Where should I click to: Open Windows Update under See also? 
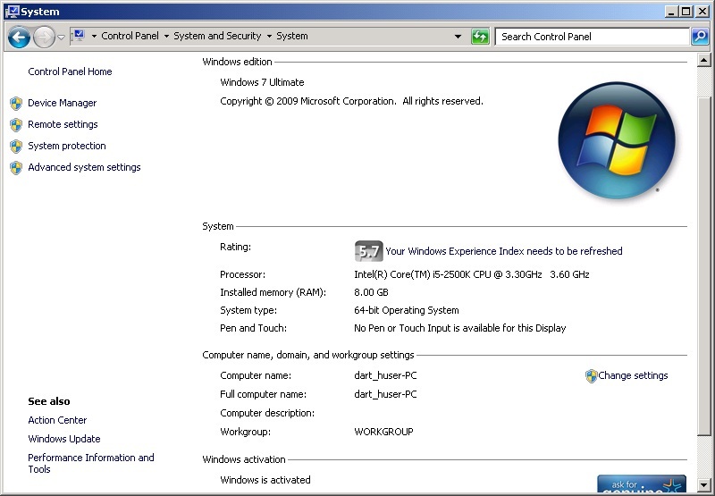(64, 439)
